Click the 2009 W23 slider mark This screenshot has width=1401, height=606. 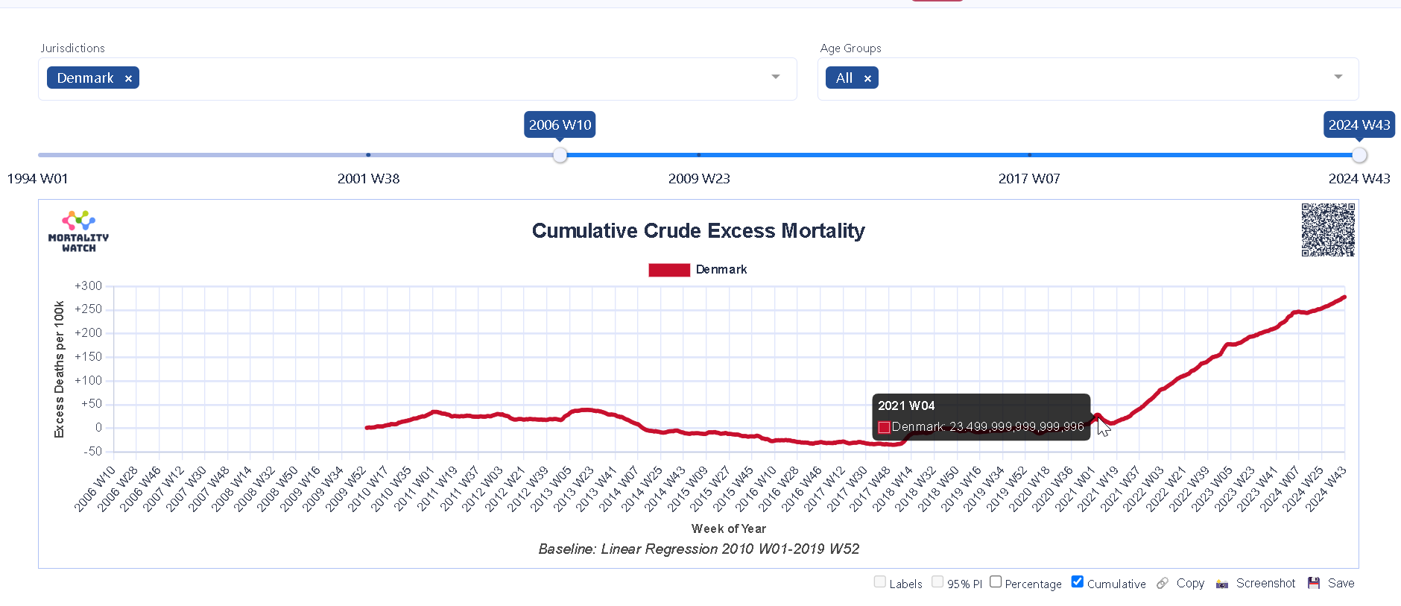pyautogui.click(x=699, y=155)
